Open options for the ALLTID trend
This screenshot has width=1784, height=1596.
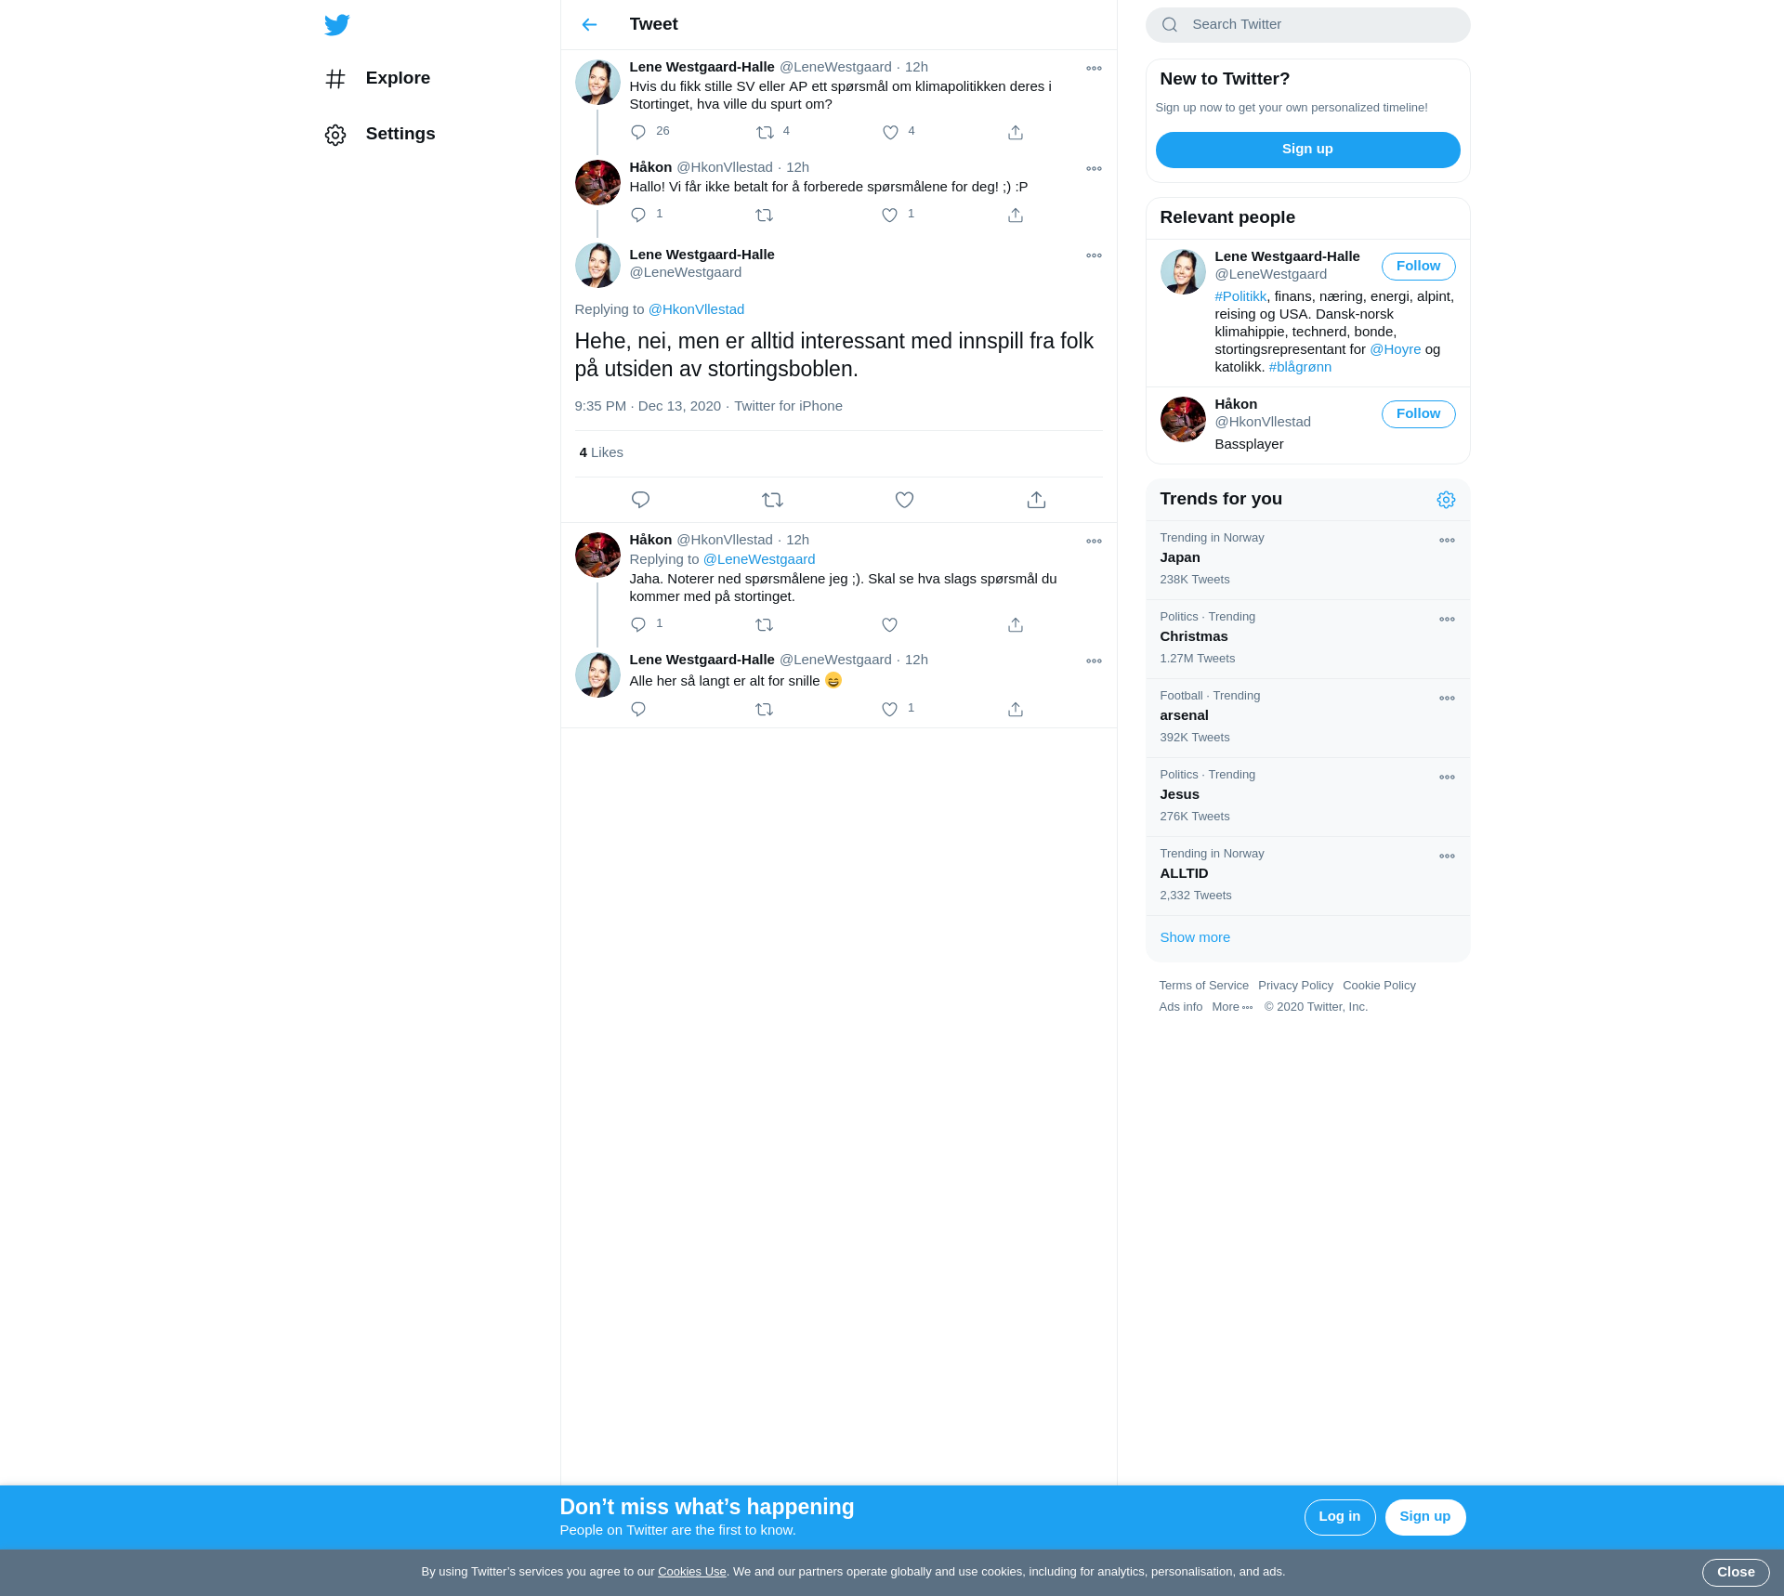1447,857
